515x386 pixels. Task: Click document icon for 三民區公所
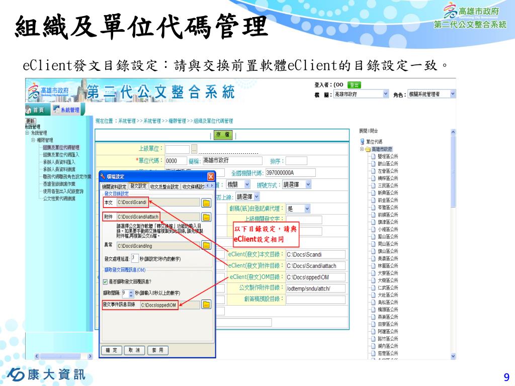tap(373, 185)
